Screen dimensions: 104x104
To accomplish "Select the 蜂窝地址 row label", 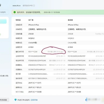I will pos(19,87).
